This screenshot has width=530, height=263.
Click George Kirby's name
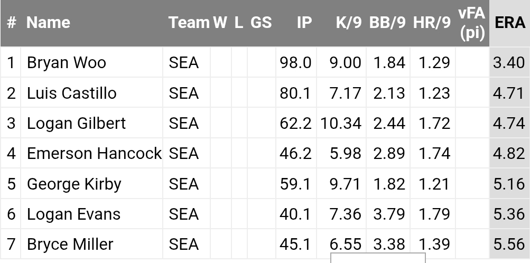click(74, 184)
